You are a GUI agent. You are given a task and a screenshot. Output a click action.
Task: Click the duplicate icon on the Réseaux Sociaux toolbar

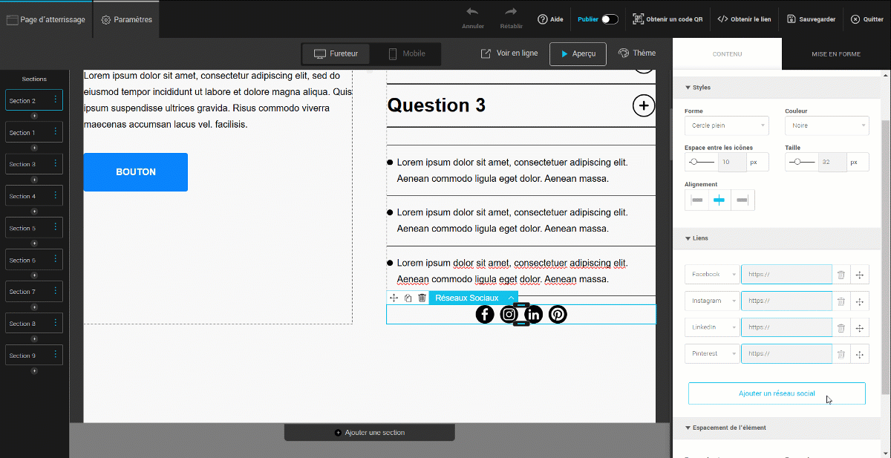point(408,298)
